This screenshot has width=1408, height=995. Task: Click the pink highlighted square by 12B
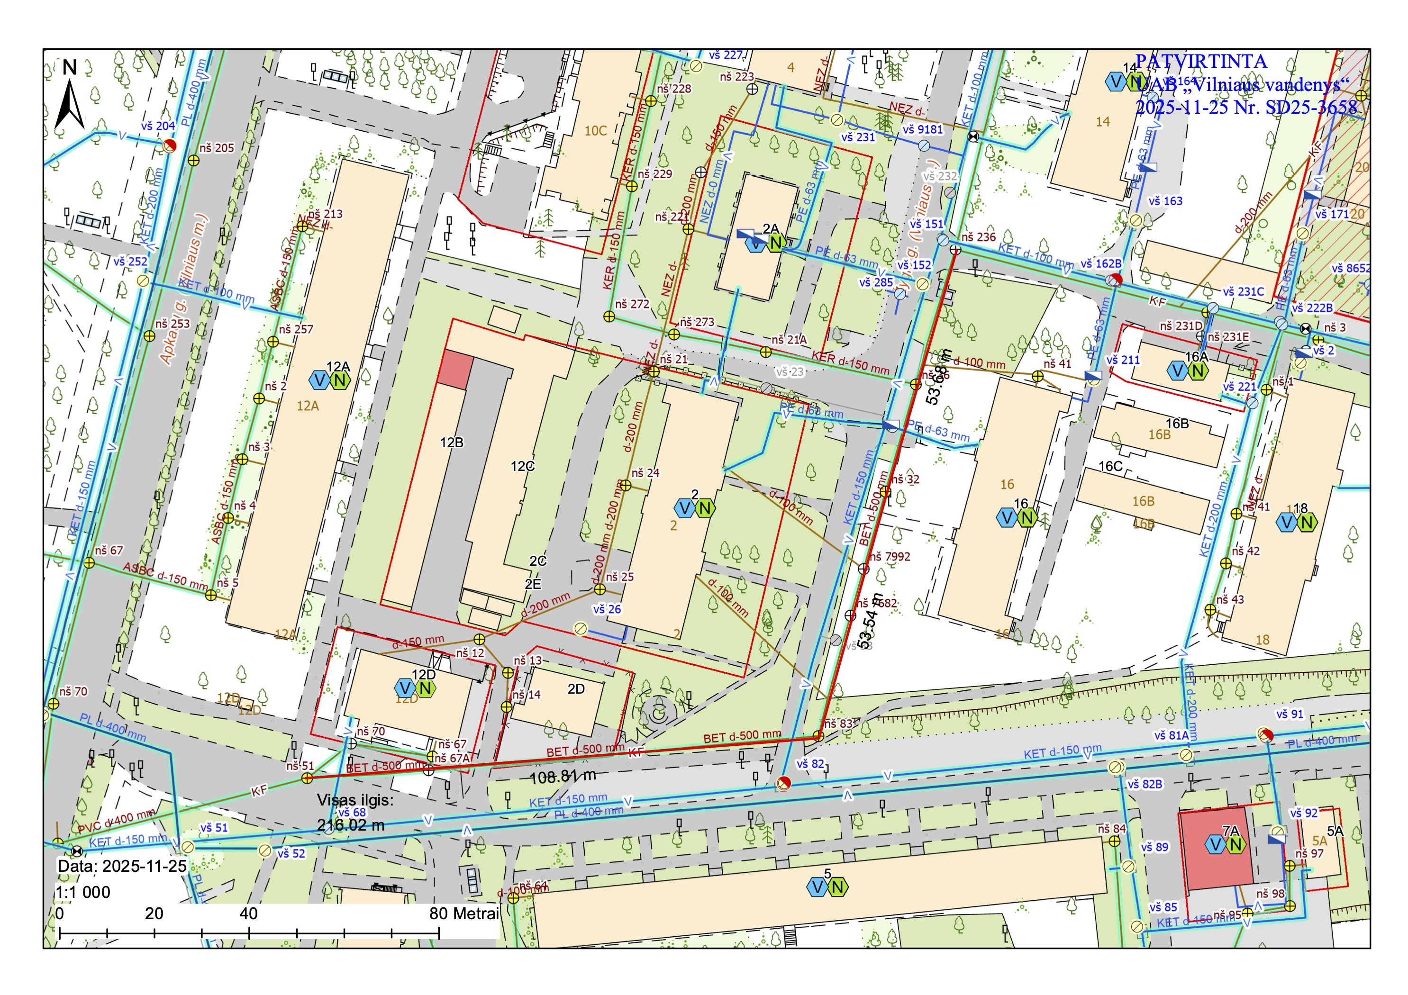pos(455,370)
